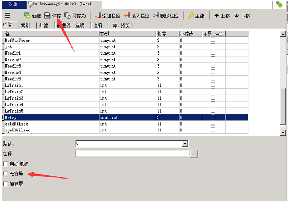Click the tinyint type cell of job
This screenshot has width=288, height=204.
click(127, 47)
